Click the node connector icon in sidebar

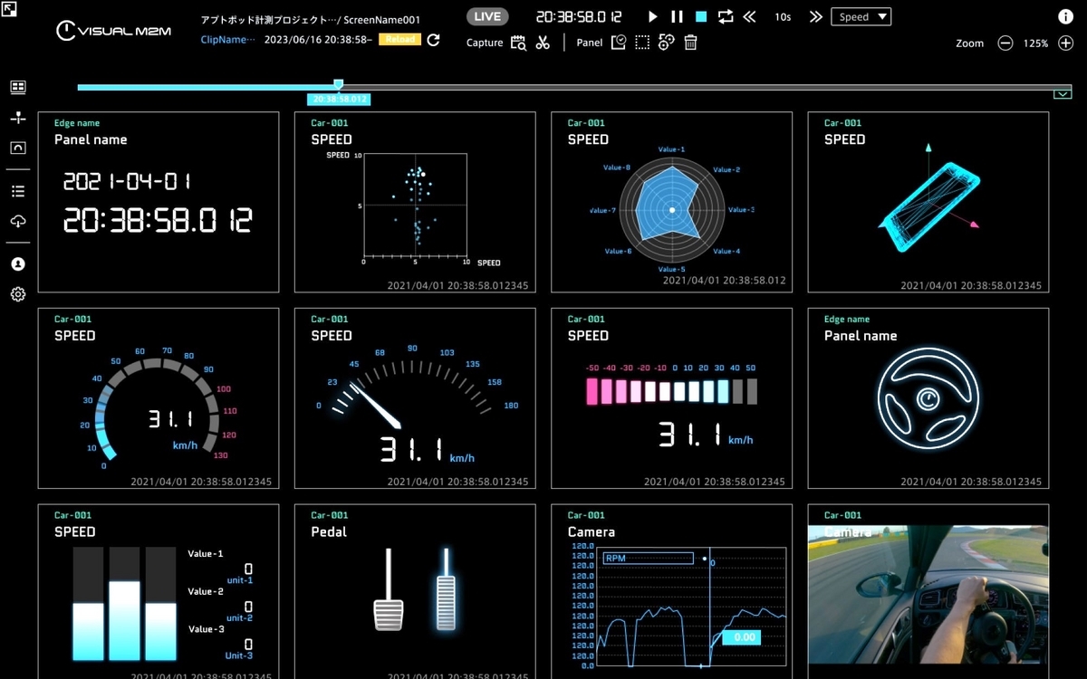(x=18, y=118)
